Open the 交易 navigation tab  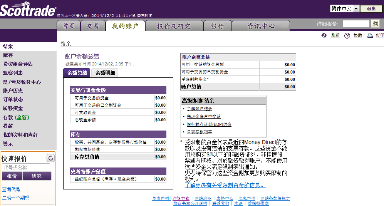pos(93,26)
